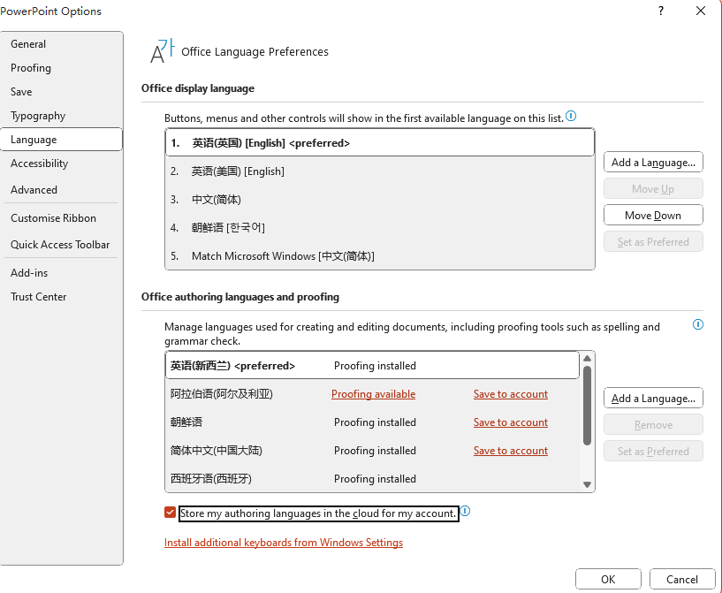Viewport: 722px width, 593px height.
Task: Click the Proofing available link for Arabic
Action: pos(373,394)
